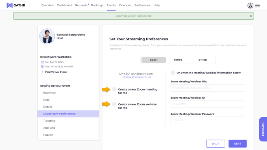Click the Gathr logo
The width and height of the screenshot is (267, 150).
[16, 5]
